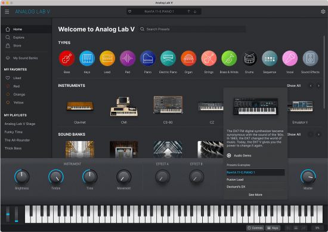
Task: Open the CMI instrument
Action: click(124, 106)
